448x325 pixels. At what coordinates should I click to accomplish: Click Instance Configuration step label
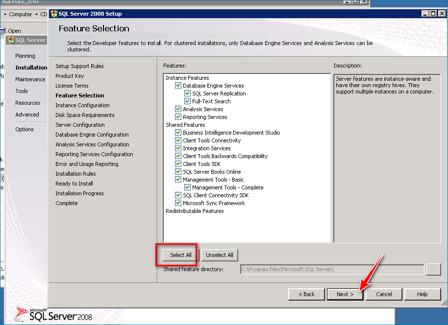point(82,105)
